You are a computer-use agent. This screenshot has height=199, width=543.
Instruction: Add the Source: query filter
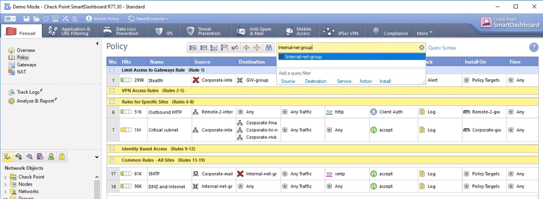(288, 81)
